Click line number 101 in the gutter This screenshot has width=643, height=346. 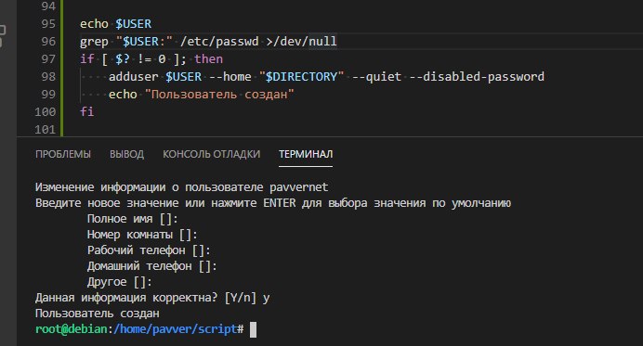click(46, 129)
